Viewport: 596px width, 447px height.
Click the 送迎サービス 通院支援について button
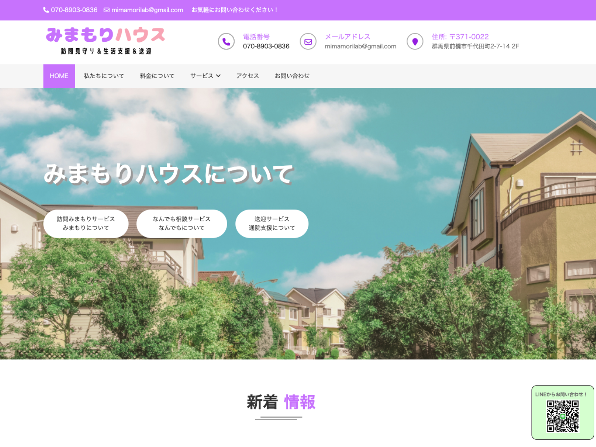click(272, 223)
